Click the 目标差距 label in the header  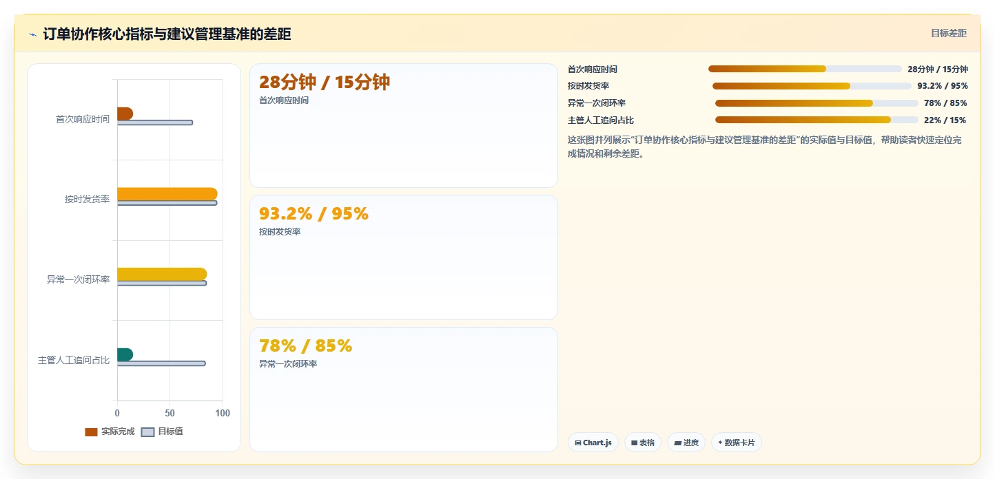pyautogui.click(x=949, y=33)
